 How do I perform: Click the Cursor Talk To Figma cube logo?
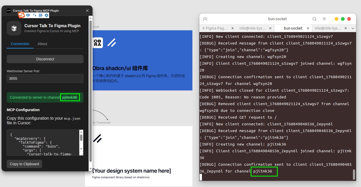point(14,28)
